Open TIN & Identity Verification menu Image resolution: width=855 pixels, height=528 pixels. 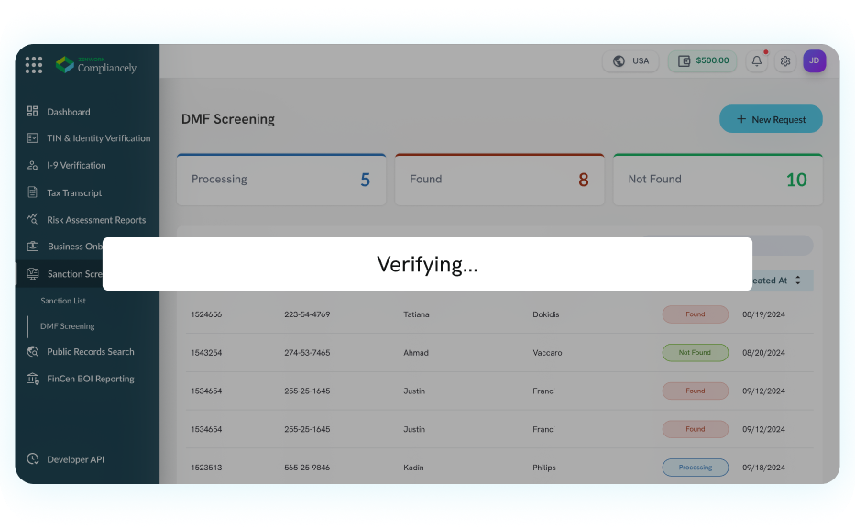pyautogui.click(x=98, y=138)
